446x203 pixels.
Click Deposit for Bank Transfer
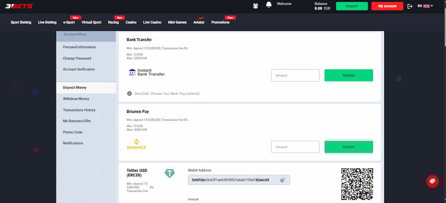pos(349,75)
